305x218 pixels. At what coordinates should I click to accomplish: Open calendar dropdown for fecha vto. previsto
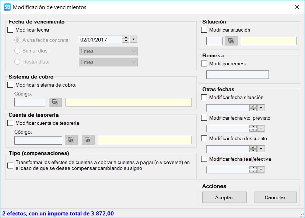click(x=261, y=128)
